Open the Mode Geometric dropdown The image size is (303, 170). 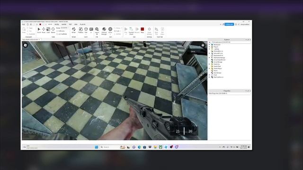coord(65,28)
